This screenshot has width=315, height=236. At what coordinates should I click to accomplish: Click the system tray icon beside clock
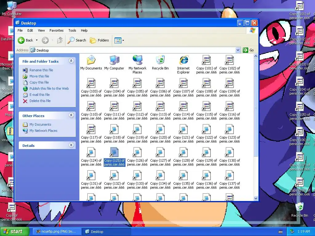click(x=292, y=232)
